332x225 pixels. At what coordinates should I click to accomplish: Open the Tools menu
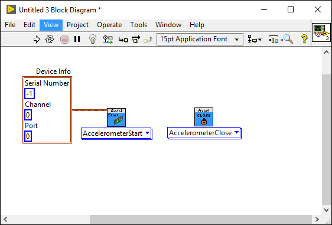138,25
